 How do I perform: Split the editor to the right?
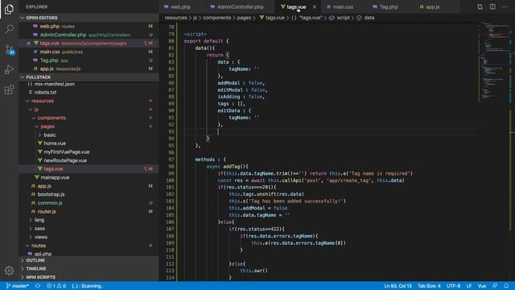[x=492, y=6]
